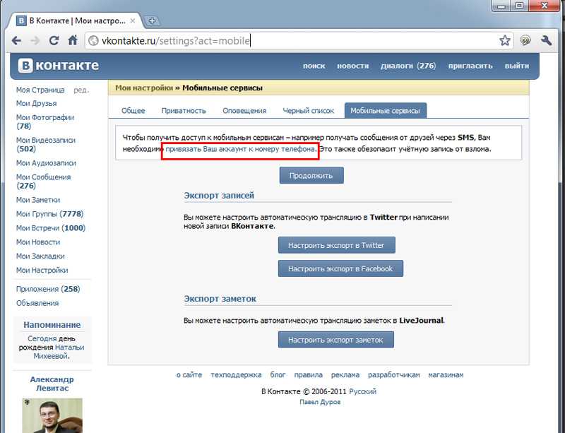Open блог footer link

coord(278,374)
